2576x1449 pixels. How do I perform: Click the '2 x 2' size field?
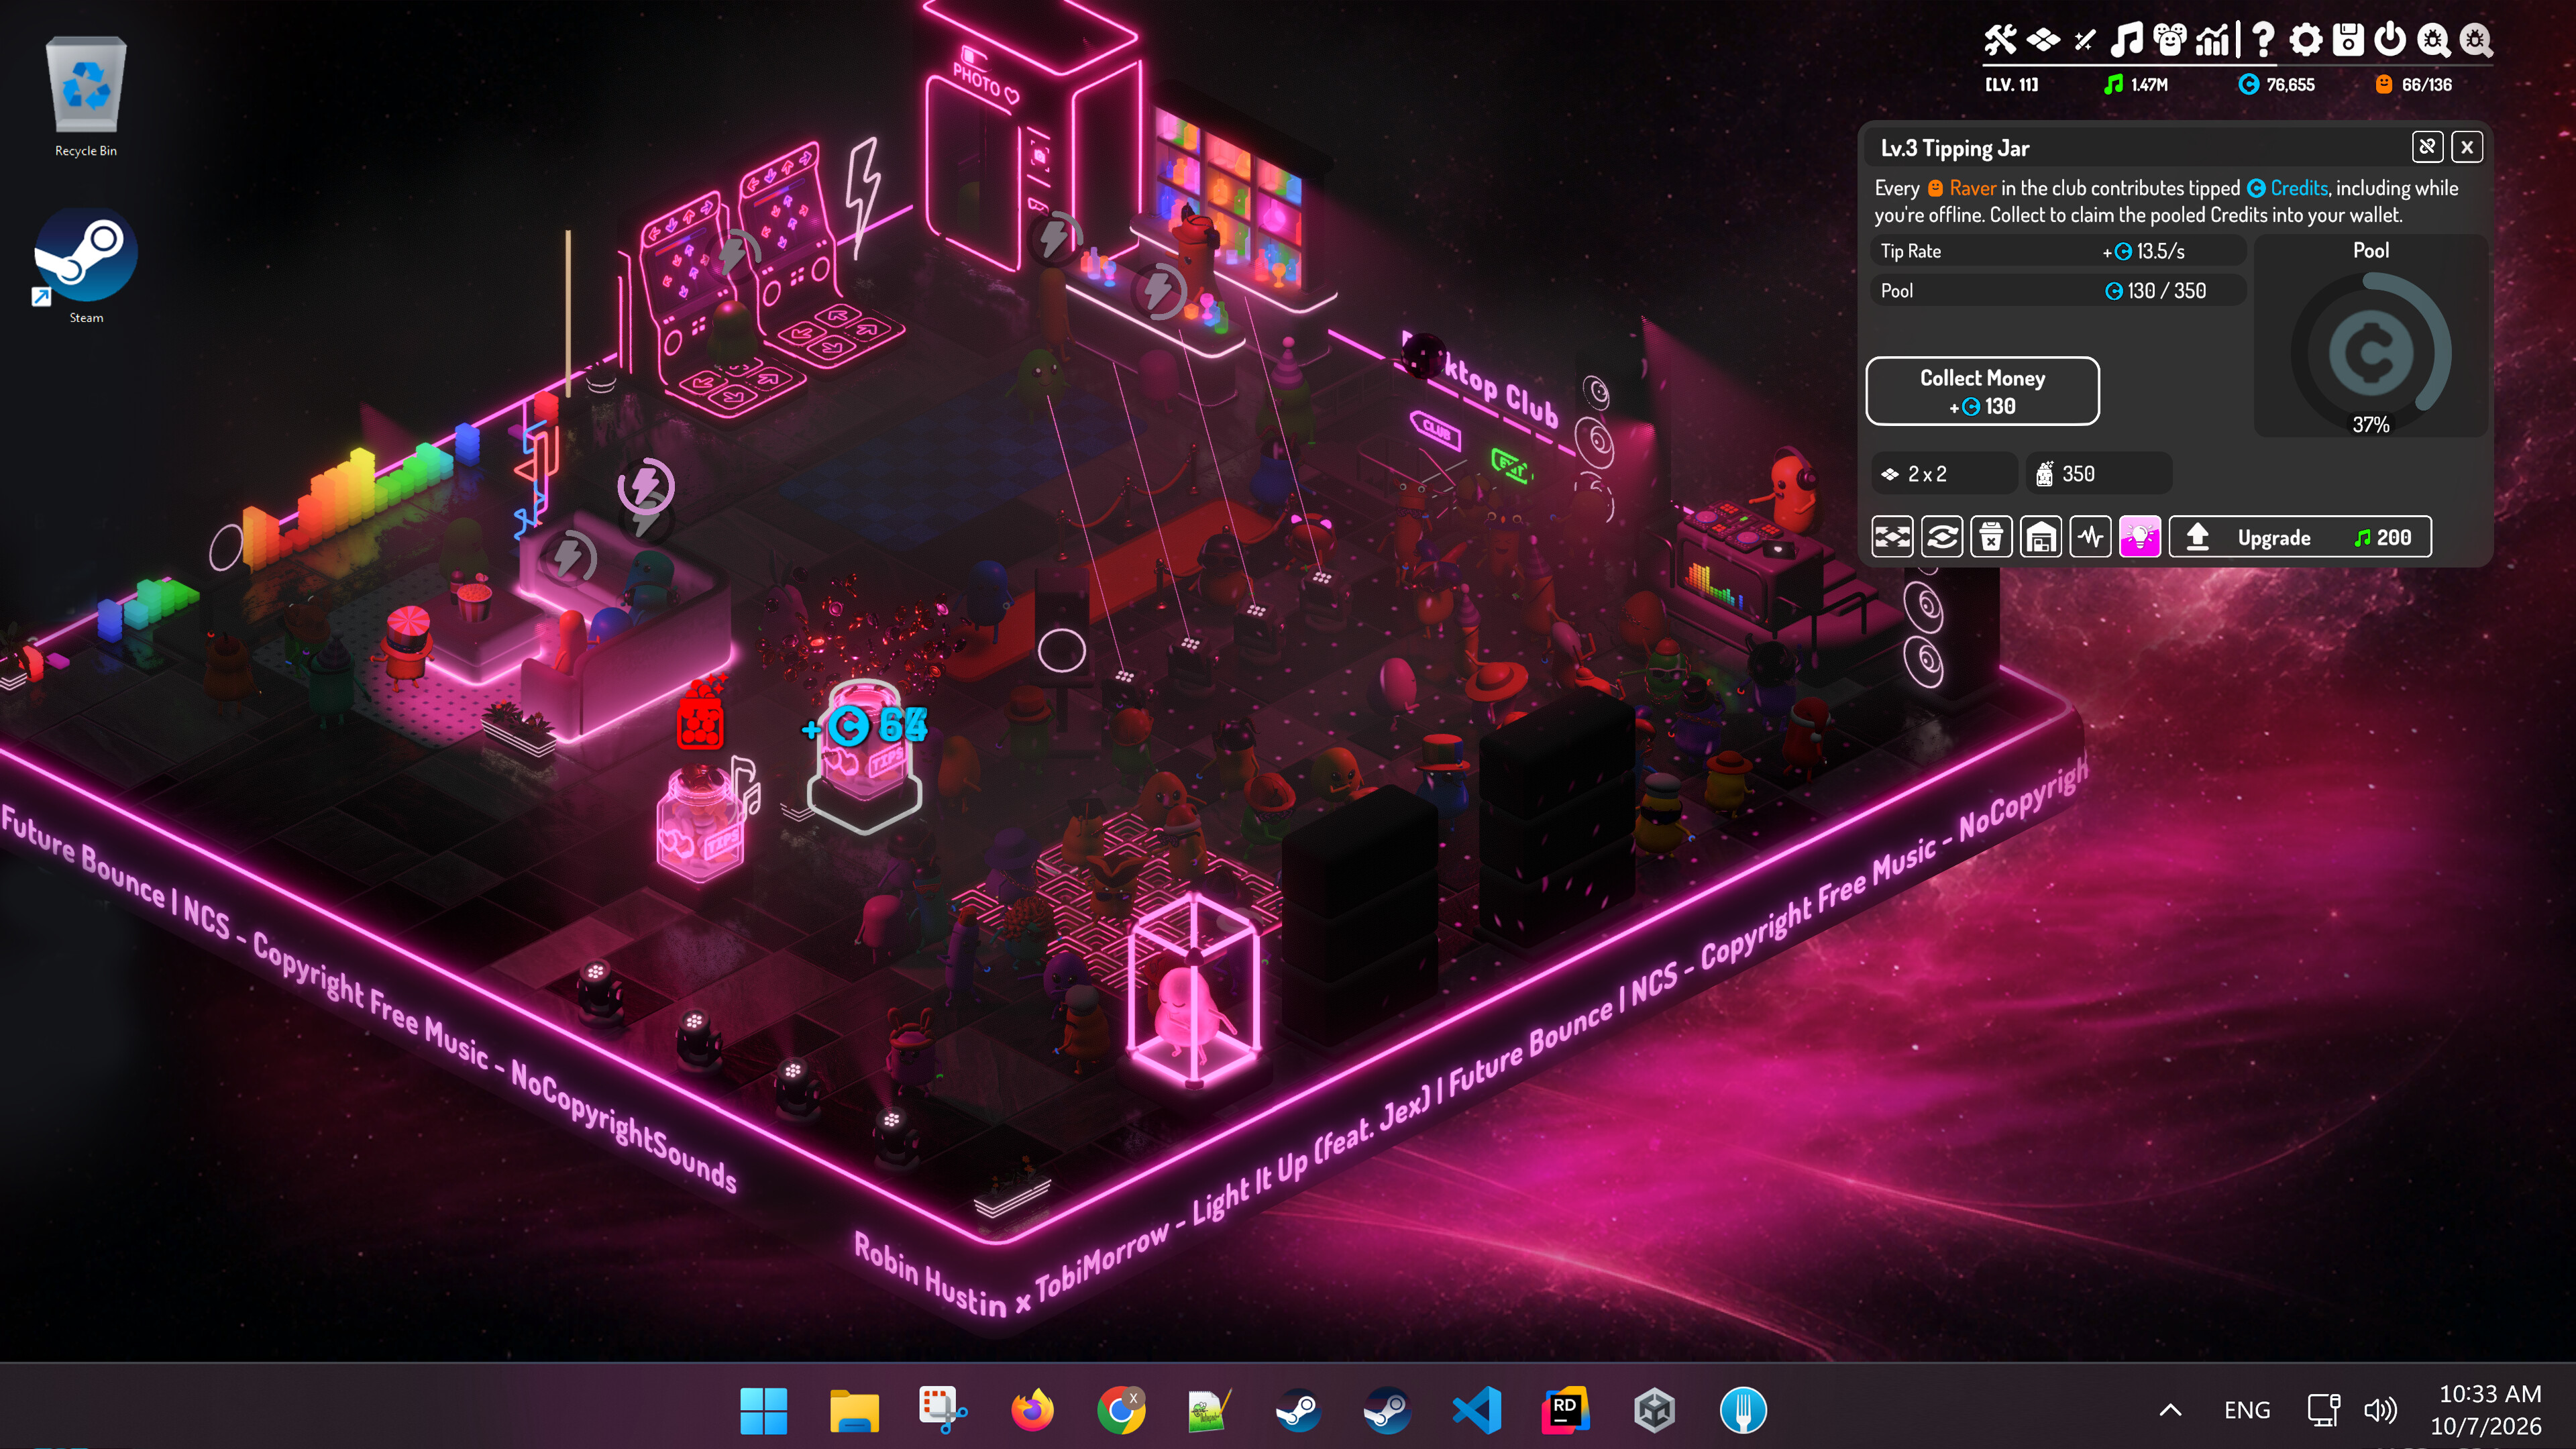tap(1944, 474)
